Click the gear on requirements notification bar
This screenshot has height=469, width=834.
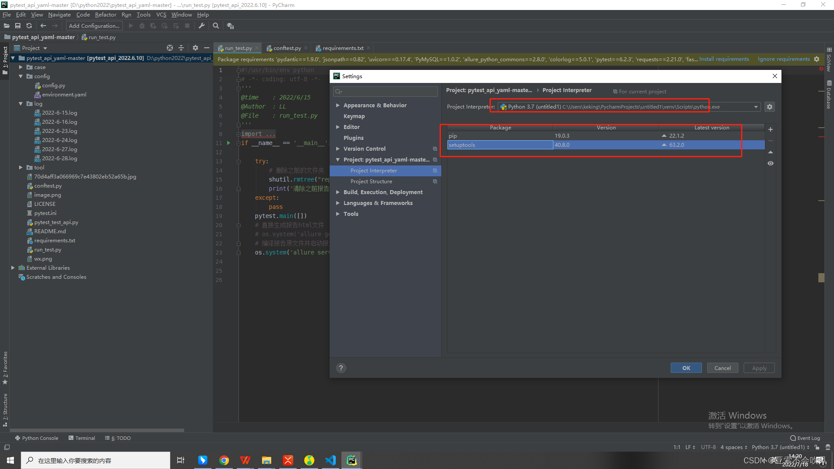tap(817, 59)
